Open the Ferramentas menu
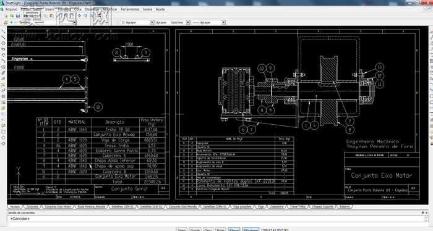Image resolution: width=433 pixels, height=231 pixels. tap(130, 9)
